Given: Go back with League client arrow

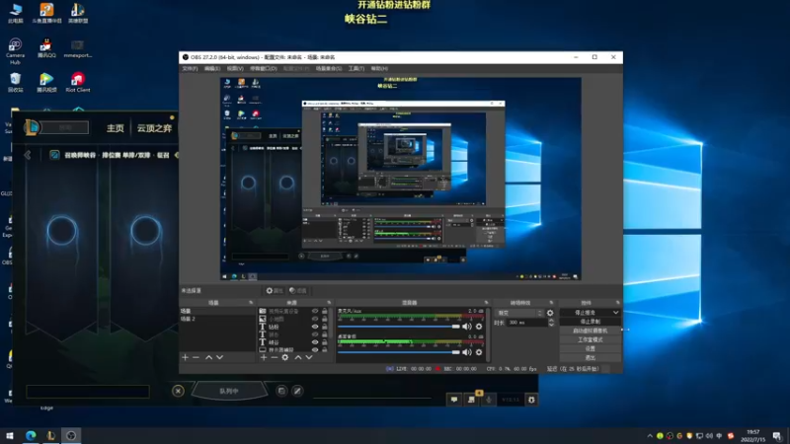Looking at the screenshot, I should point(28,155).
